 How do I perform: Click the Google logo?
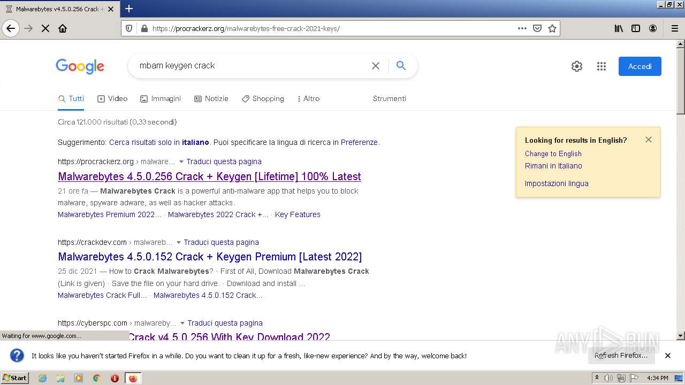[x=80, y=66]
